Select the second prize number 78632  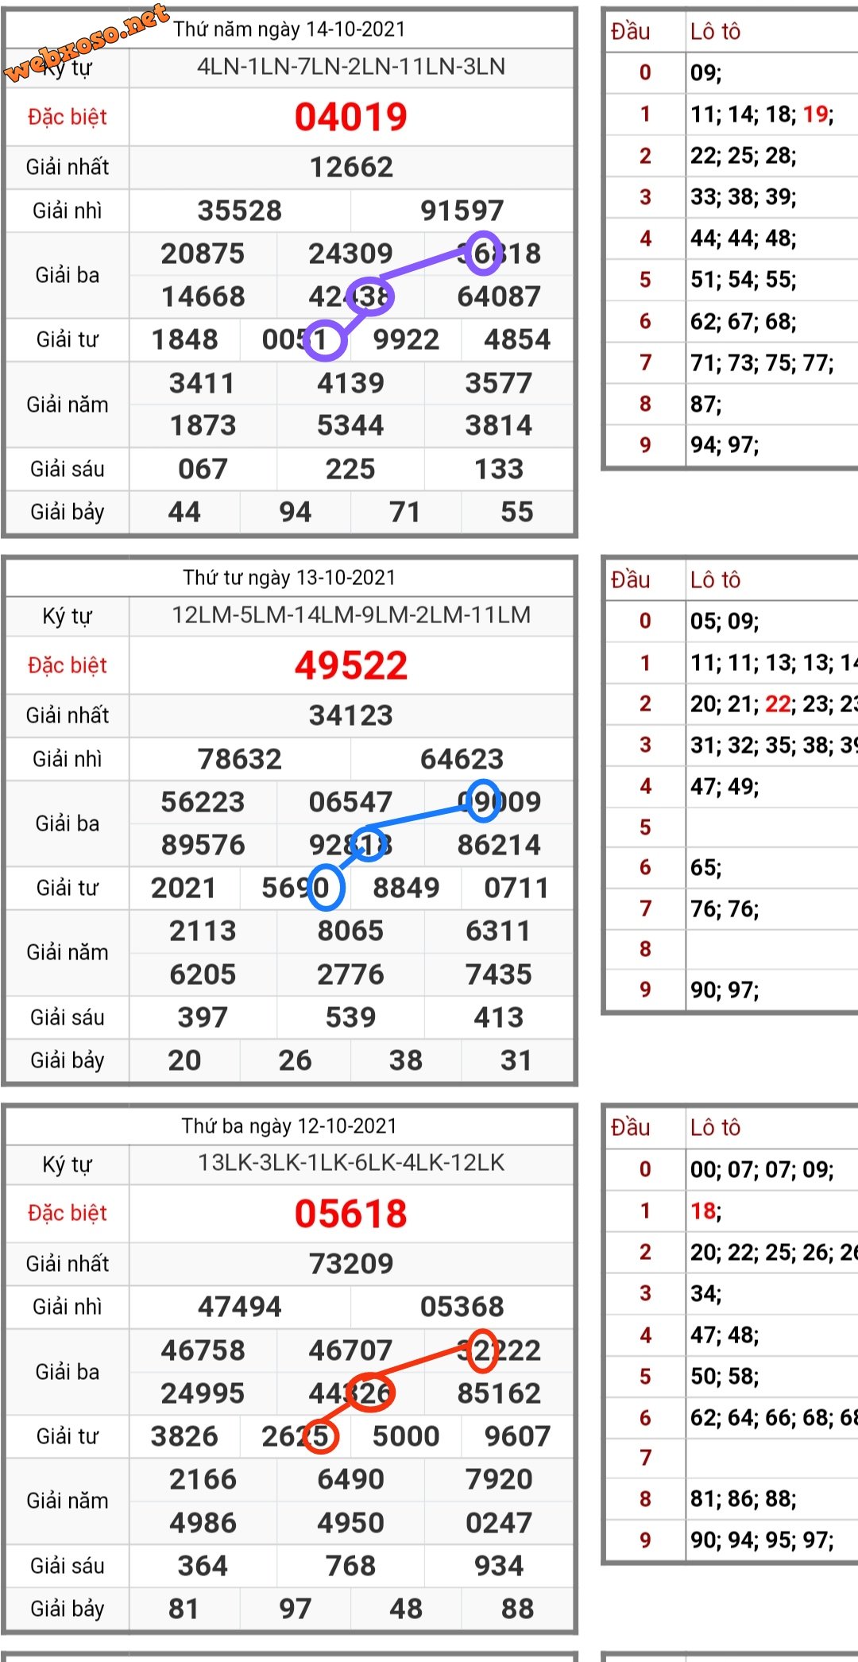click(240, 759)
